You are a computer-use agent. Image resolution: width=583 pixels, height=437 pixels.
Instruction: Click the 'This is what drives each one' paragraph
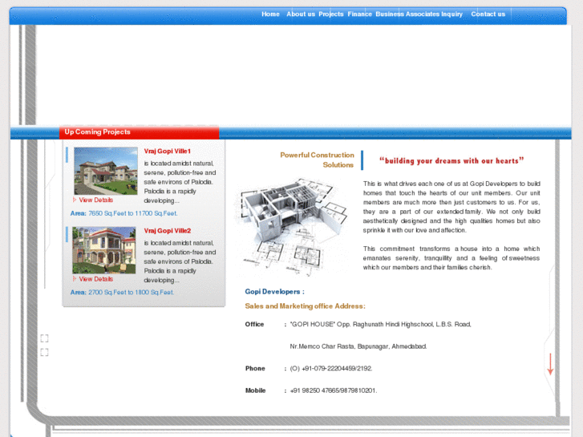pos(451,207)
